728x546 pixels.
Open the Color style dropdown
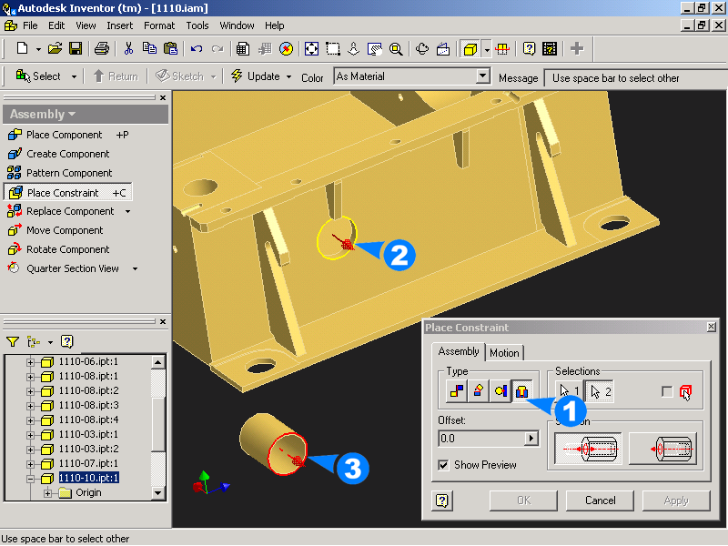click(x=483, y=76)
